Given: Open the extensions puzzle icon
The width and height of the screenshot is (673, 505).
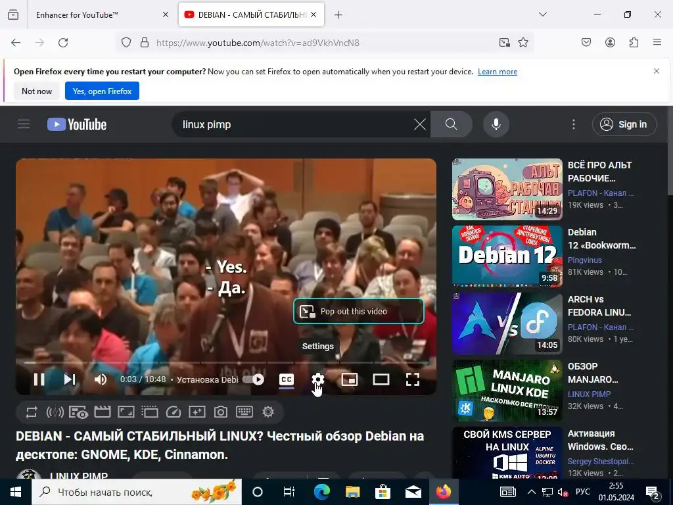Looking at the screenshot, I should click(634, 43).
